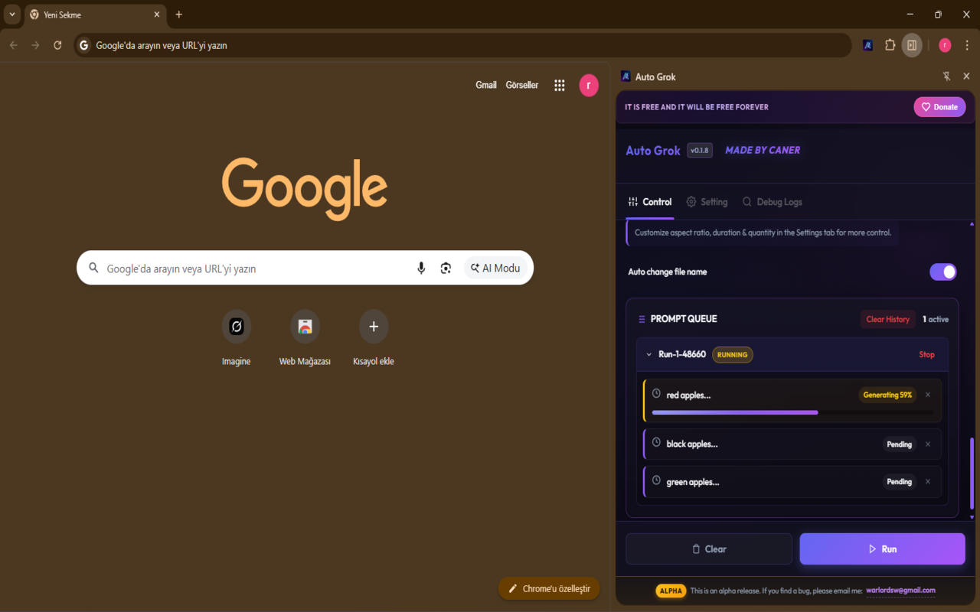This screenshot has height=612, width=980.
Task: Remove the green apples prompt from queue
Action: [928, 482]
